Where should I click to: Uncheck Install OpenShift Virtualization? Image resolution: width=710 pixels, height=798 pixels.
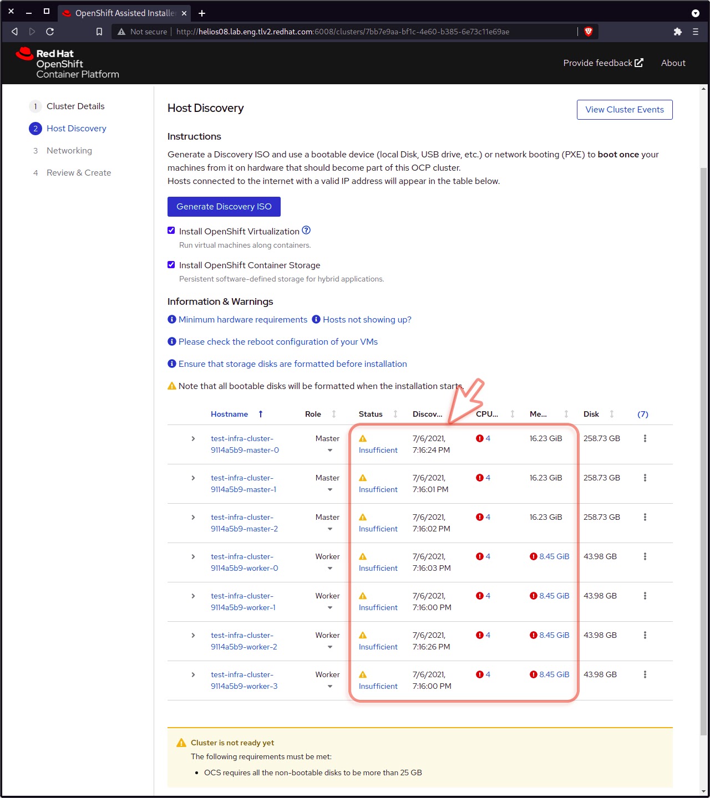(x=171, y=230)
